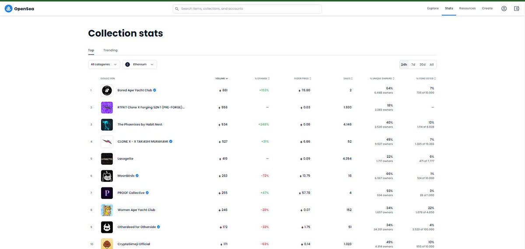Viewport: 525px width, 249px height.
Task: Click CLONE X verified badge
Action: tap(171, 142)
